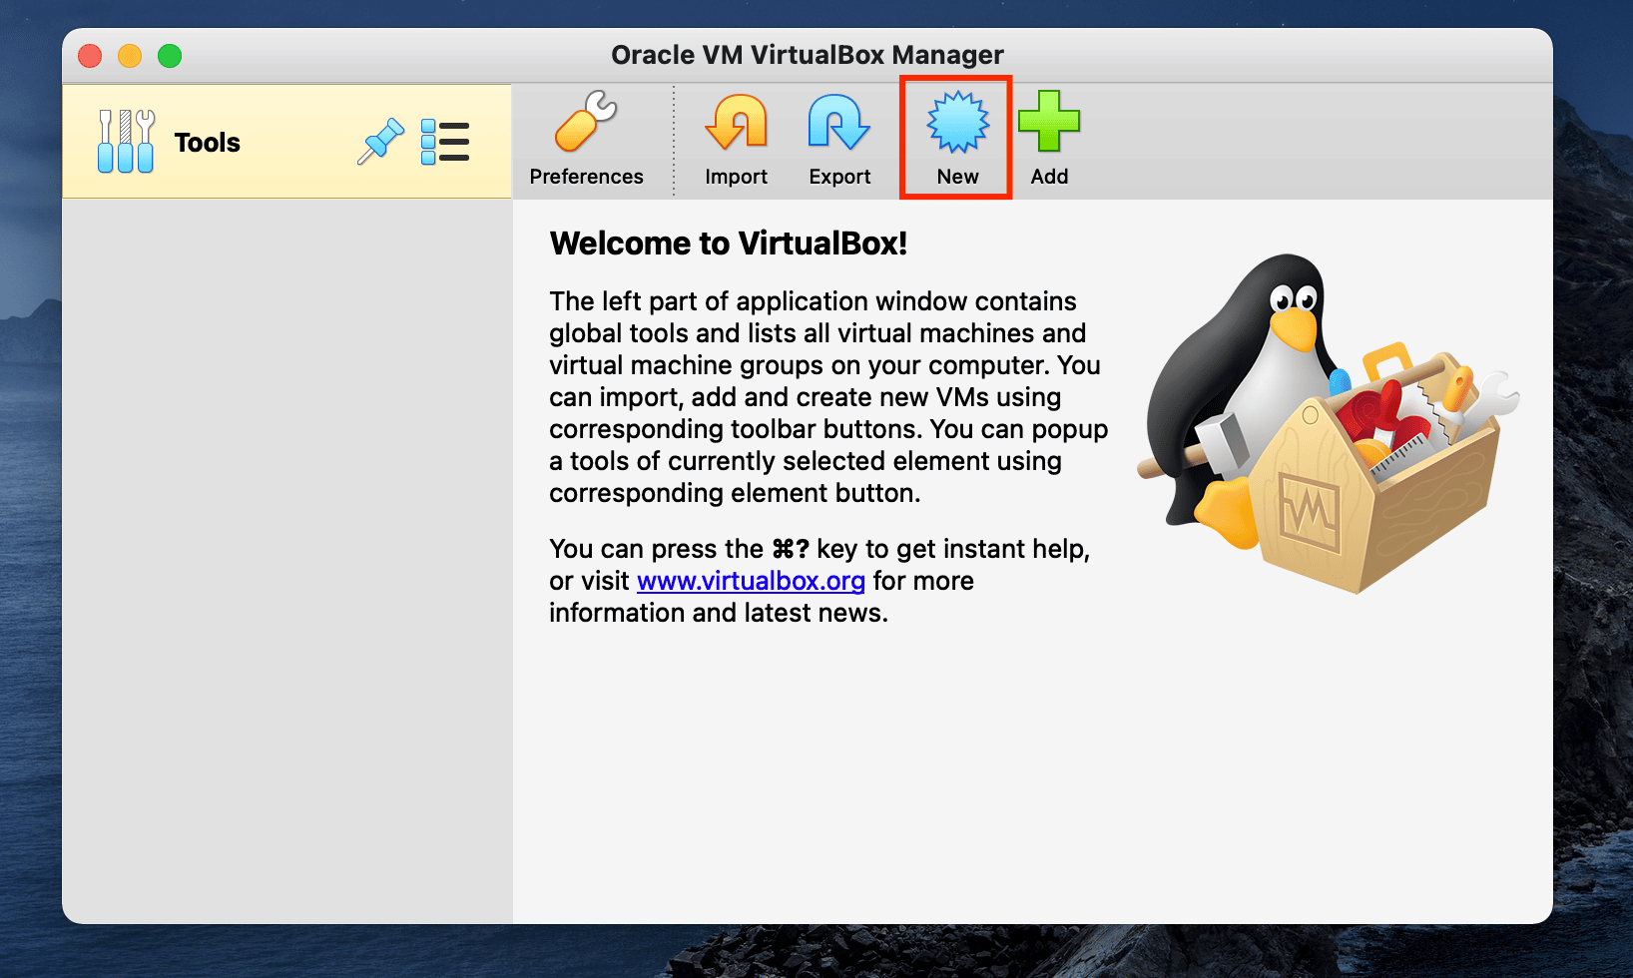Toggle the blue pushpin in the Tools row
The image size is (1633, 978).
click(381, 142)
